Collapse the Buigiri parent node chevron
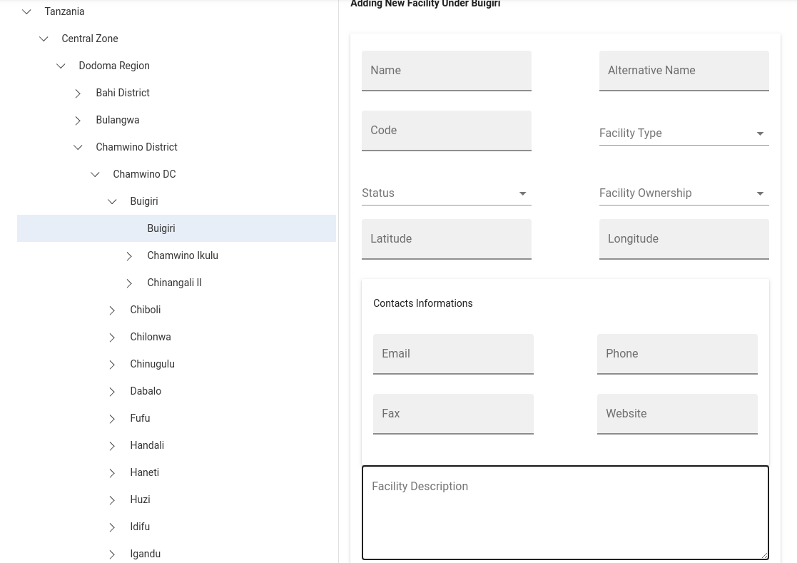 [x=112, y=202]
